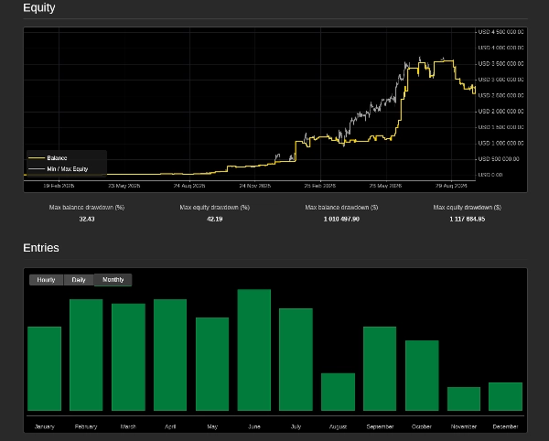Click the January entries bar
The width and height of the screenshot is (549, 441).
tap(45, 369)
